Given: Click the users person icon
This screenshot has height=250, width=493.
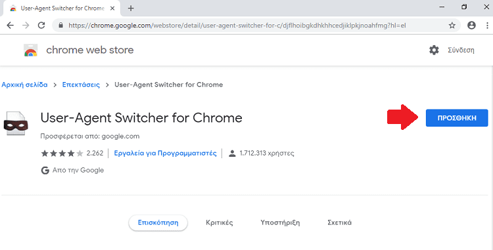Looking at the screenshot, I should pyautogui.click(x=232, y=154).
